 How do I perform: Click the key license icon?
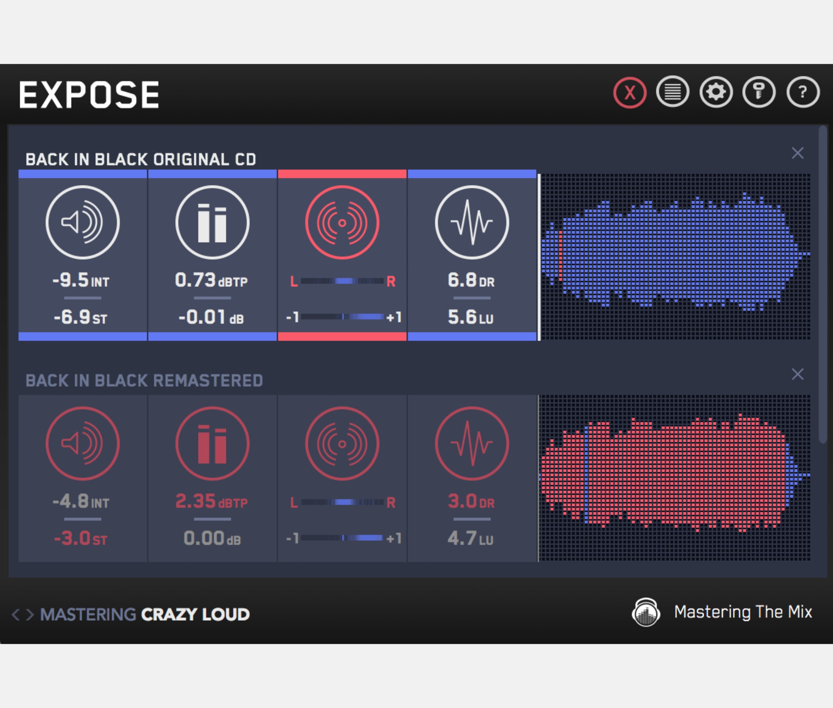(x=759, y=92)
